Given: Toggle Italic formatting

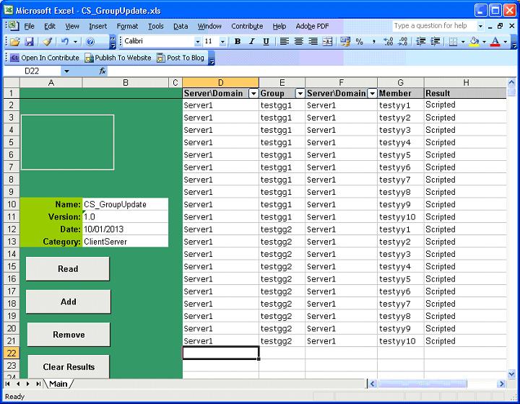Looking at the screenshot, I should [x=252, y=42].
